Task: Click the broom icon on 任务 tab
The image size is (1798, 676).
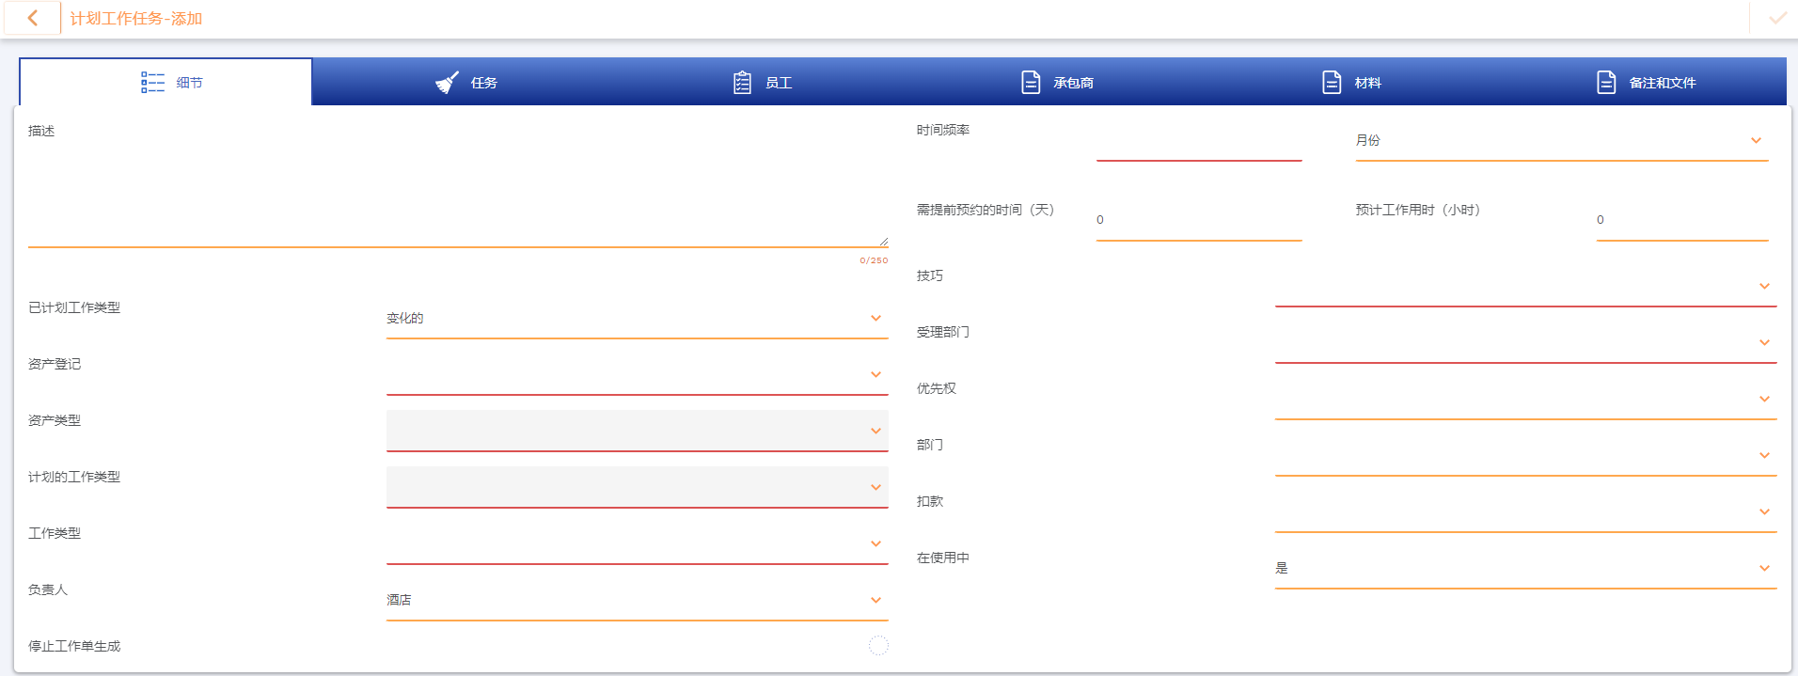Action: point(448,83)
